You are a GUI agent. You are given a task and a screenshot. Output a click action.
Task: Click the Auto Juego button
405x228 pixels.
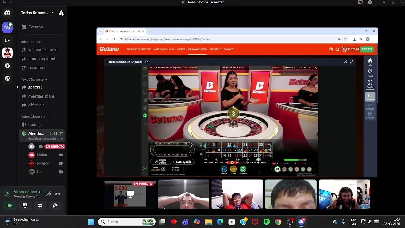[x=243, y=169]
